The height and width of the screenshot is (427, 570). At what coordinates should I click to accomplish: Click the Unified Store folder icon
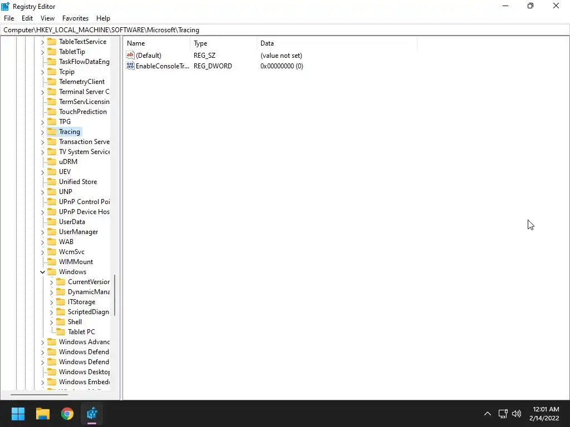[x=52, y=182]
